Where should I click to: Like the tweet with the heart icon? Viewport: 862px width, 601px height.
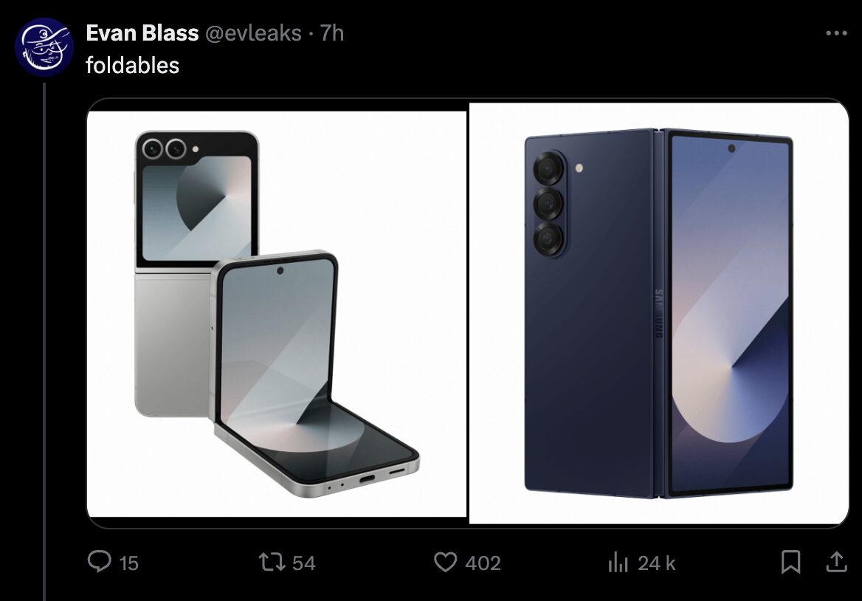tap(445, 562)
